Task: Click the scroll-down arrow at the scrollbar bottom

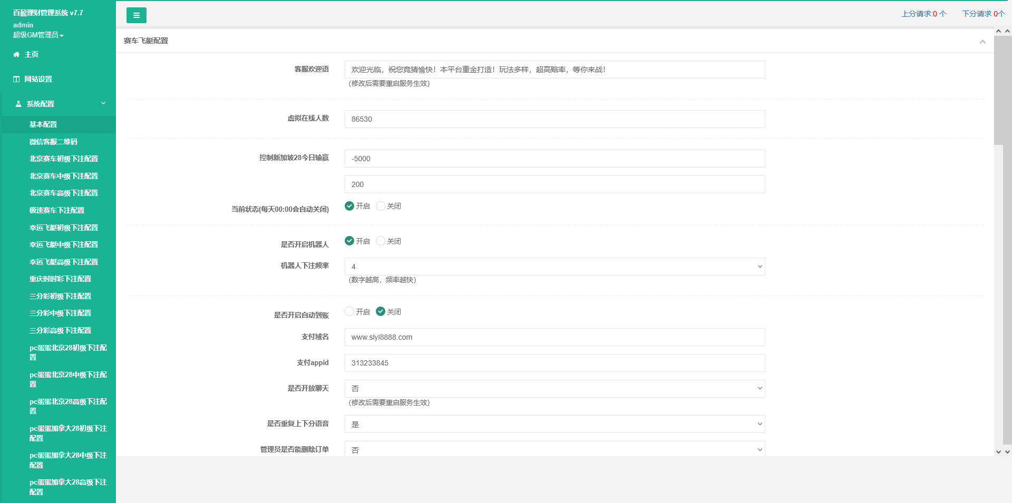Action: click(998, 451)
